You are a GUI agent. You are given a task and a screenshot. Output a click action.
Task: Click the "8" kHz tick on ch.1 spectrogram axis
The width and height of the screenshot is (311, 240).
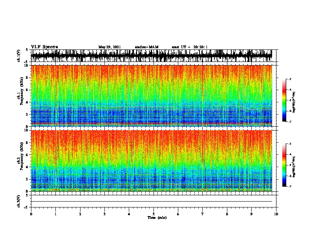tap(27, 78)
